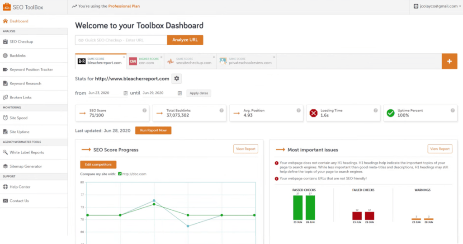This screenshot has width=463, height=244.
Task: Click the missing H1 headings issue text
Action: click(364, 167)
